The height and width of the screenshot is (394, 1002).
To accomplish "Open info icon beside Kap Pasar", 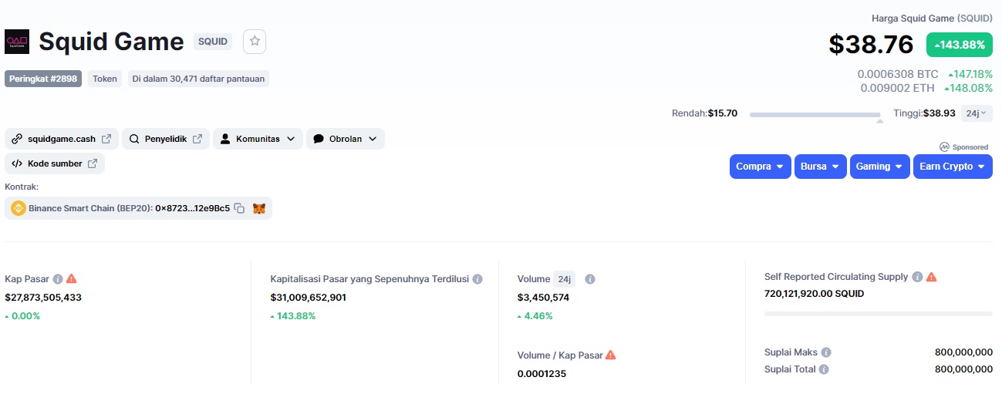I will point(58,279).
